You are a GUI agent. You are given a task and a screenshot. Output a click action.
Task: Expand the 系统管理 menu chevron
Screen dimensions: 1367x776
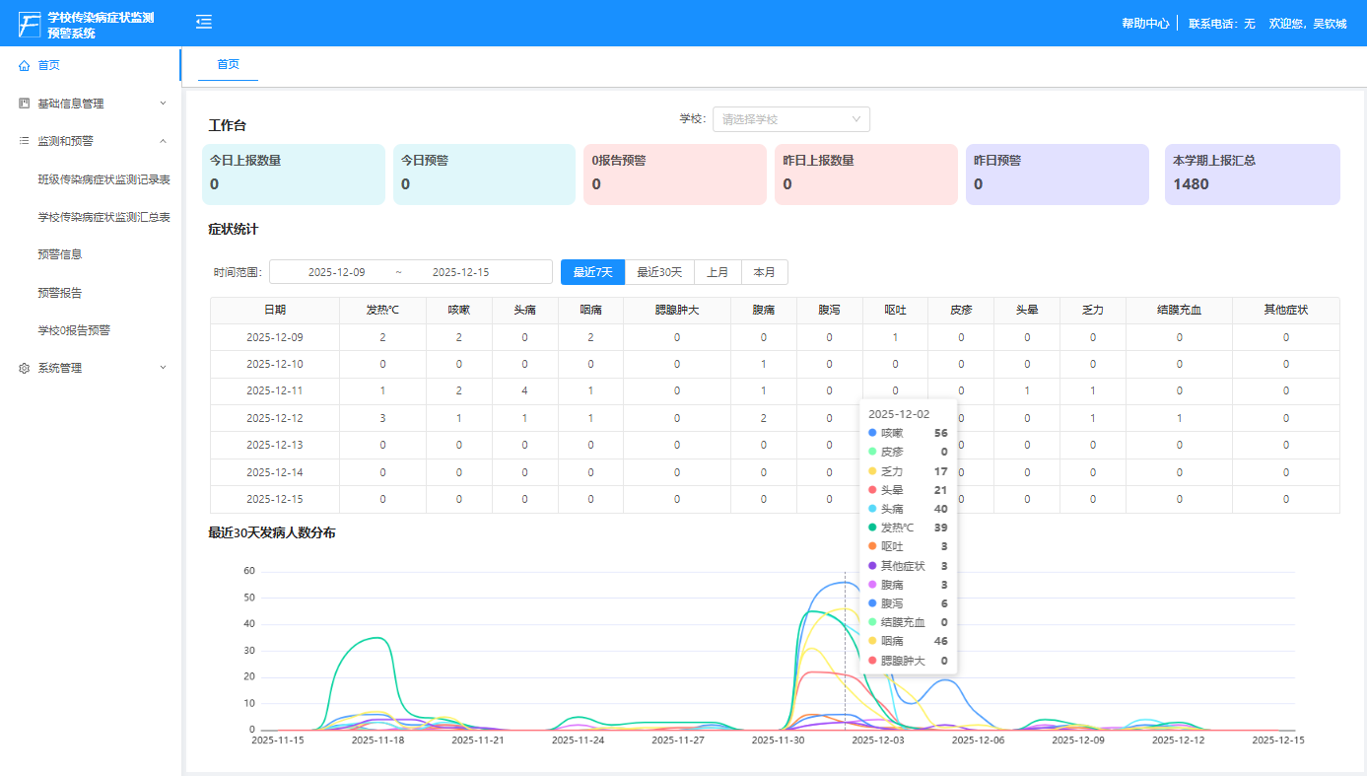164,368
